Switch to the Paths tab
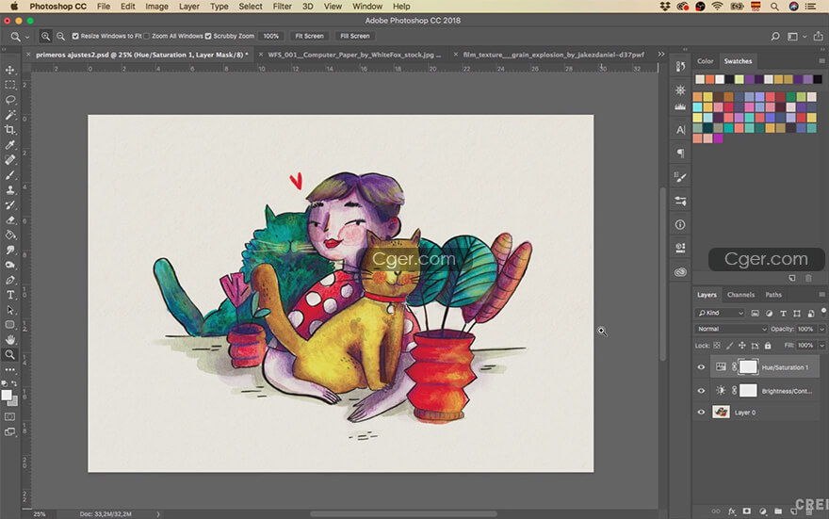 [773, 295]
